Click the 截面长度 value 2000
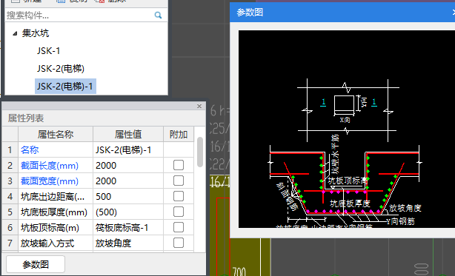 point(128,165)
